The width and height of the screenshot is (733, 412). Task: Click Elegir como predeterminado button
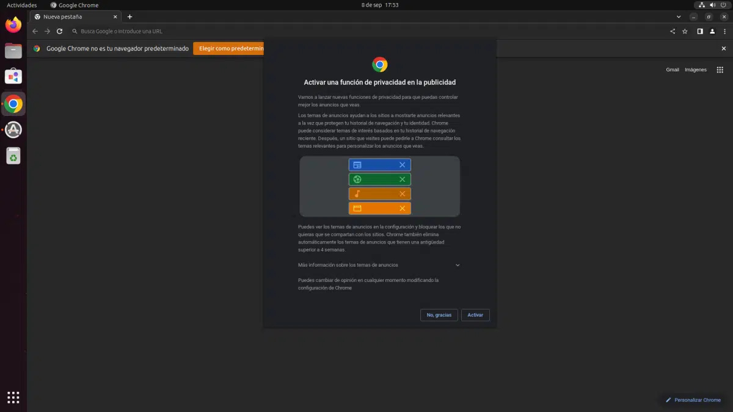coord(228,48)
